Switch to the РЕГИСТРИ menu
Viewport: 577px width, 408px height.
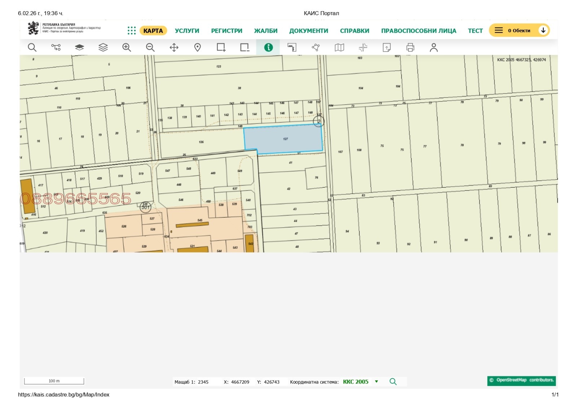[226, 31]
